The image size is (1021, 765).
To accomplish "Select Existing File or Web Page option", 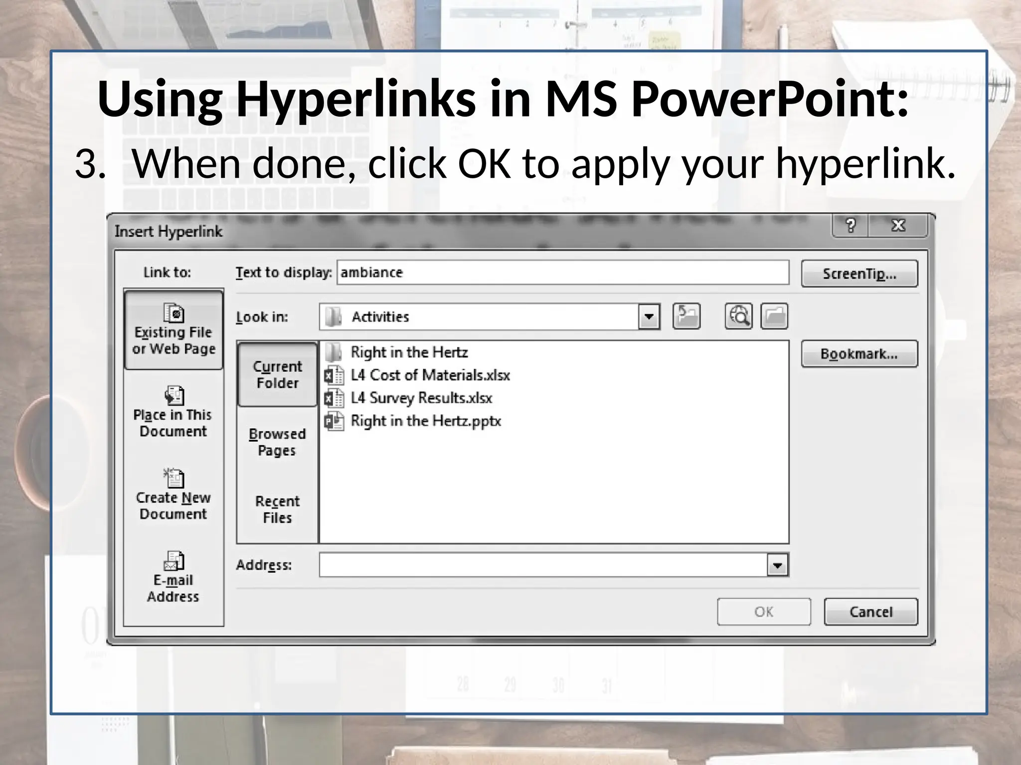I will pos(173,330).
